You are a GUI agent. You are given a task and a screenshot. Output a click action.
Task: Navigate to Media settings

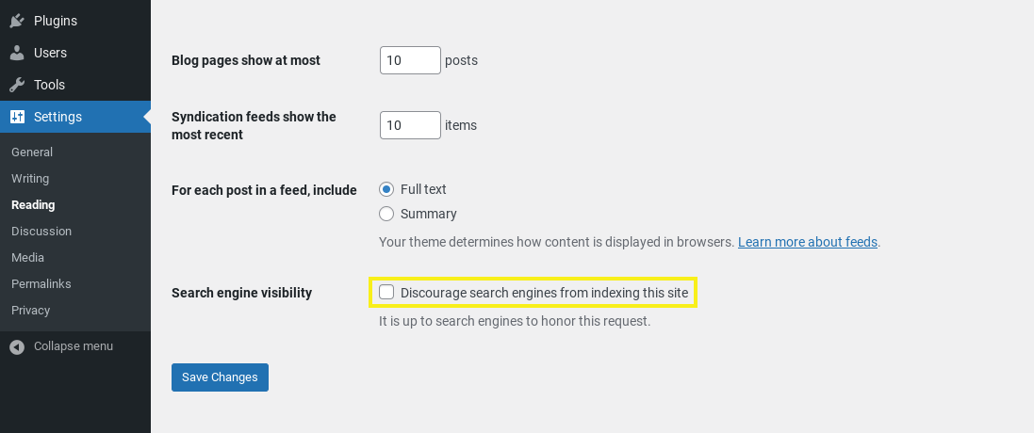[x=27, y=258]
